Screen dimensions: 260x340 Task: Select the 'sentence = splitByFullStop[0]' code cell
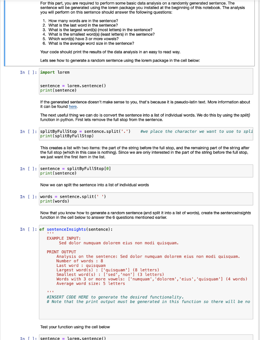coord(146,171)
